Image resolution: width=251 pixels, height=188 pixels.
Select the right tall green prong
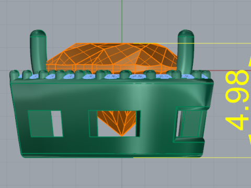pyautogui.click(x=186, y=52)
